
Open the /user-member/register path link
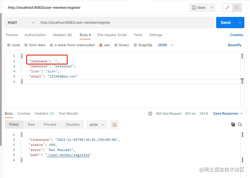pyautogui.click(x=68, y=155)
